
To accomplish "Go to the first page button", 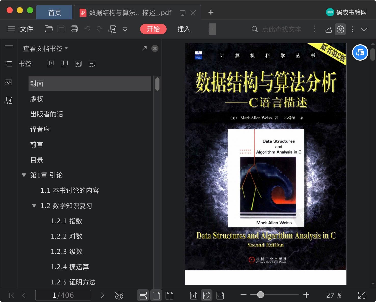I will pyautogui.click(x=11, y=295).
